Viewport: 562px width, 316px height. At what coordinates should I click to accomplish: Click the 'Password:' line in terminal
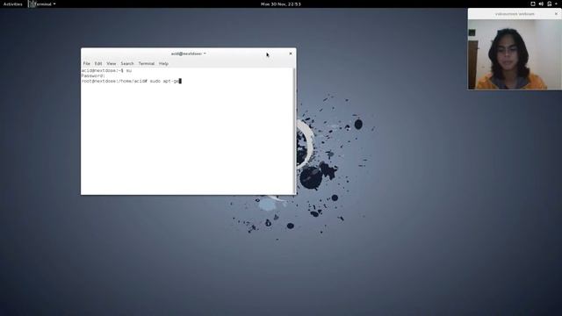pos(93,76)
